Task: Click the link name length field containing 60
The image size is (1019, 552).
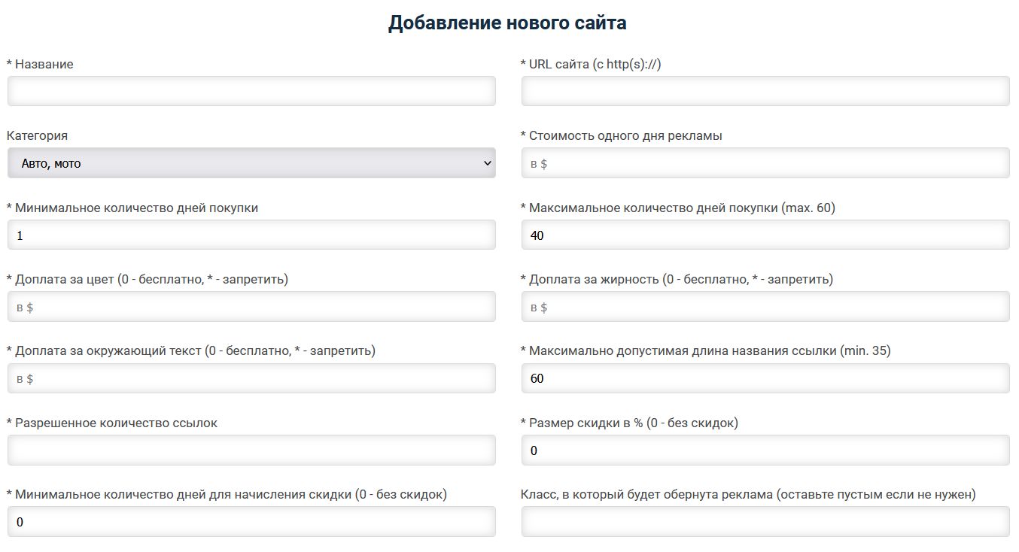Action: (765, 378)
